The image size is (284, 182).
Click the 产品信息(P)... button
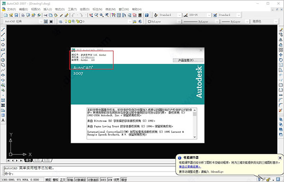click(x=188, y=60)
